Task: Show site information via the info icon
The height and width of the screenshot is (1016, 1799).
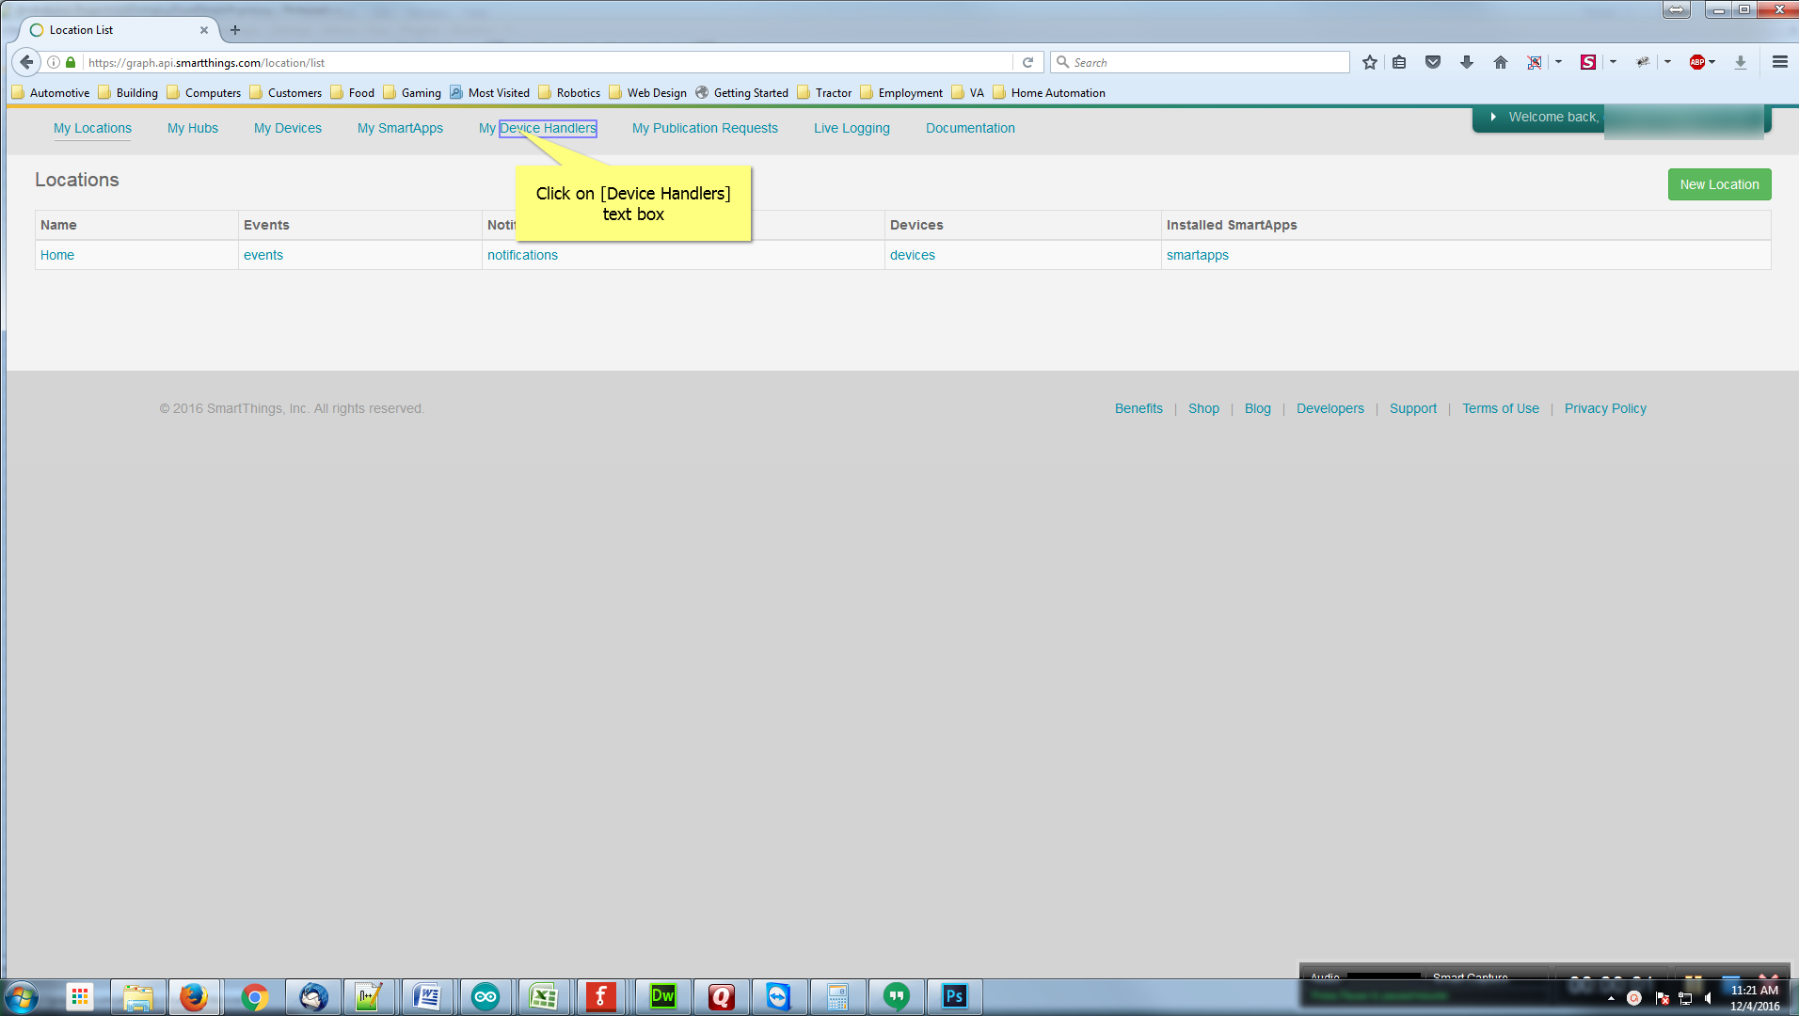Action: [x=54, y=62]
